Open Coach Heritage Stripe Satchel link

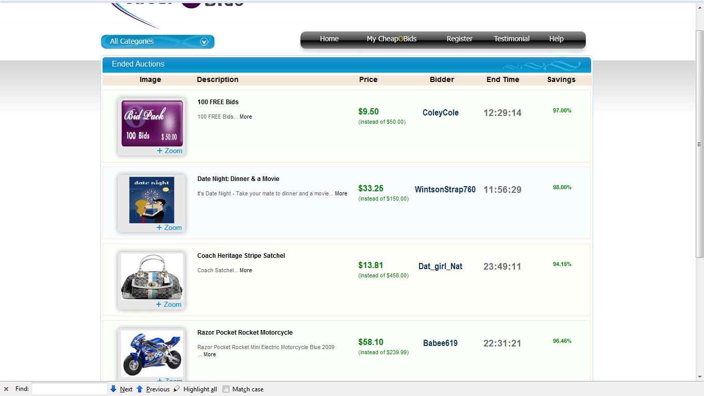[x=241, y=256]
